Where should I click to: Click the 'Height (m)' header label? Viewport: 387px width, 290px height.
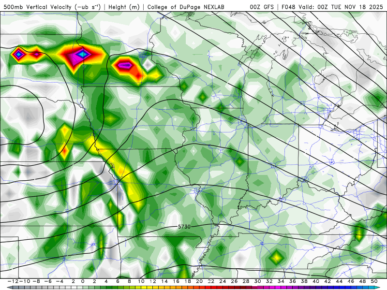pos(124,7)
